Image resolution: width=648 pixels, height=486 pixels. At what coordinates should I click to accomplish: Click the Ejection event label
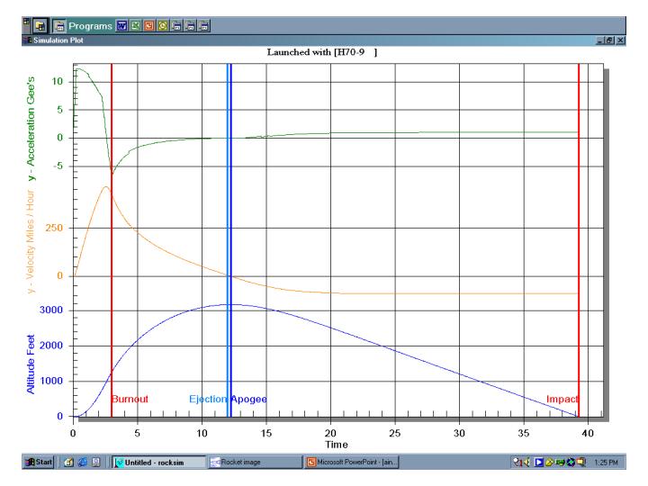[208, 399]
